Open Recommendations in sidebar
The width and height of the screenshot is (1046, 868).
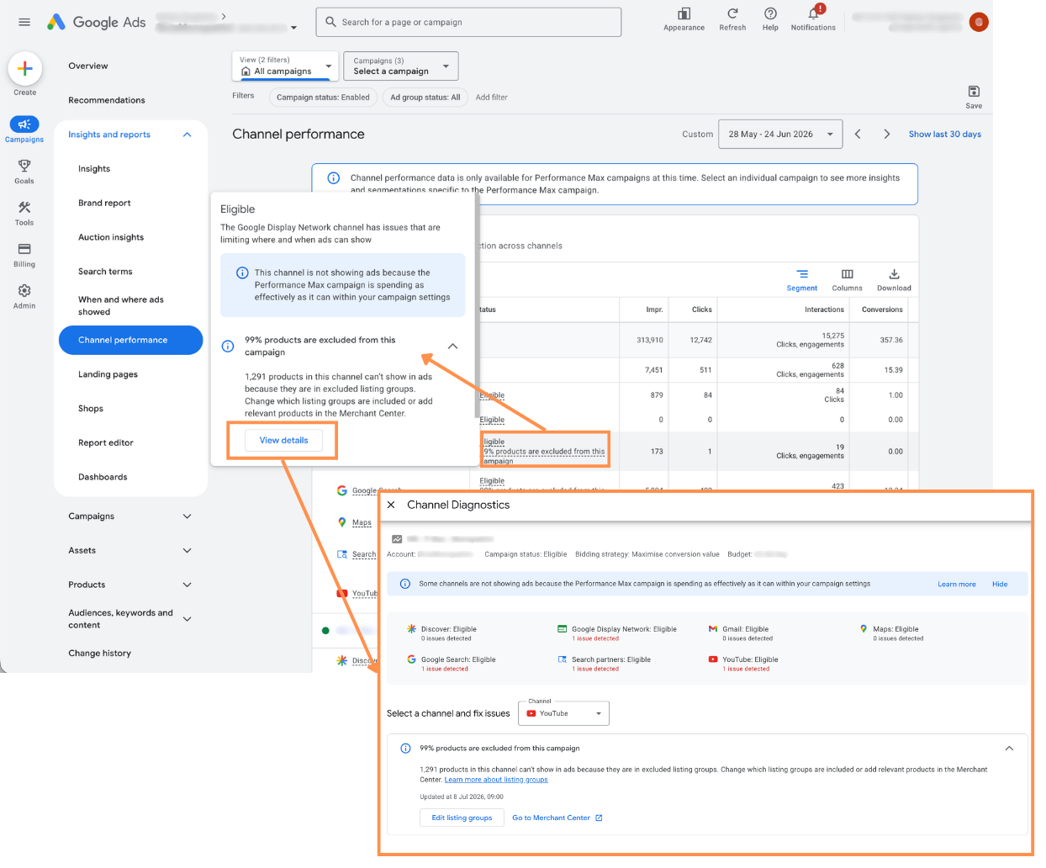pyautogui.click(x=107, y=100)
